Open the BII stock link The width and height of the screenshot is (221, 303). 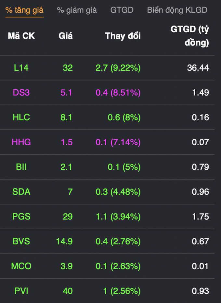21,167
